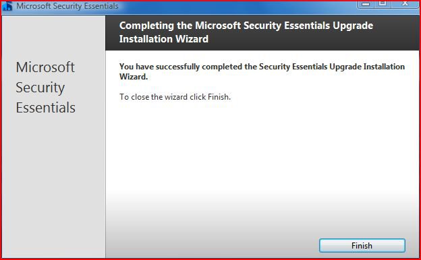Close the wizard using the X button

405,4
